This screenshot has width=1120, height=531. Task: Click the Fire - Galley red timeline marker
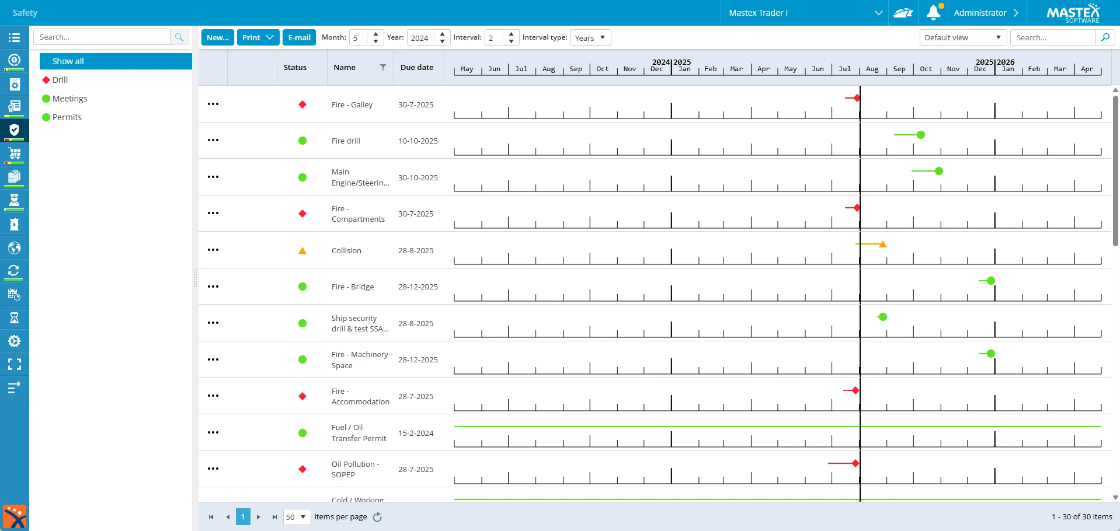point(857,98)
